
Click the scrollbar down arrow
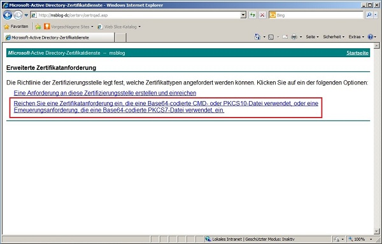click(x=377, y=231)
